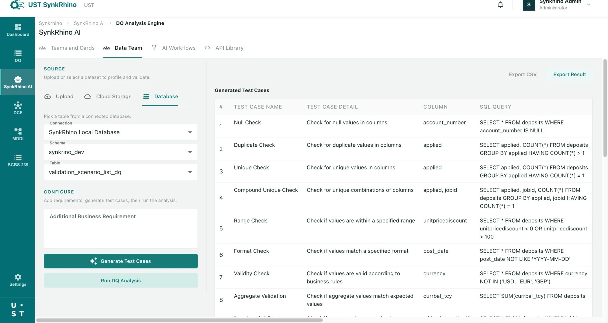The image size is (608, 323).
Task: Click Export Result button
Action: point(569,74)
